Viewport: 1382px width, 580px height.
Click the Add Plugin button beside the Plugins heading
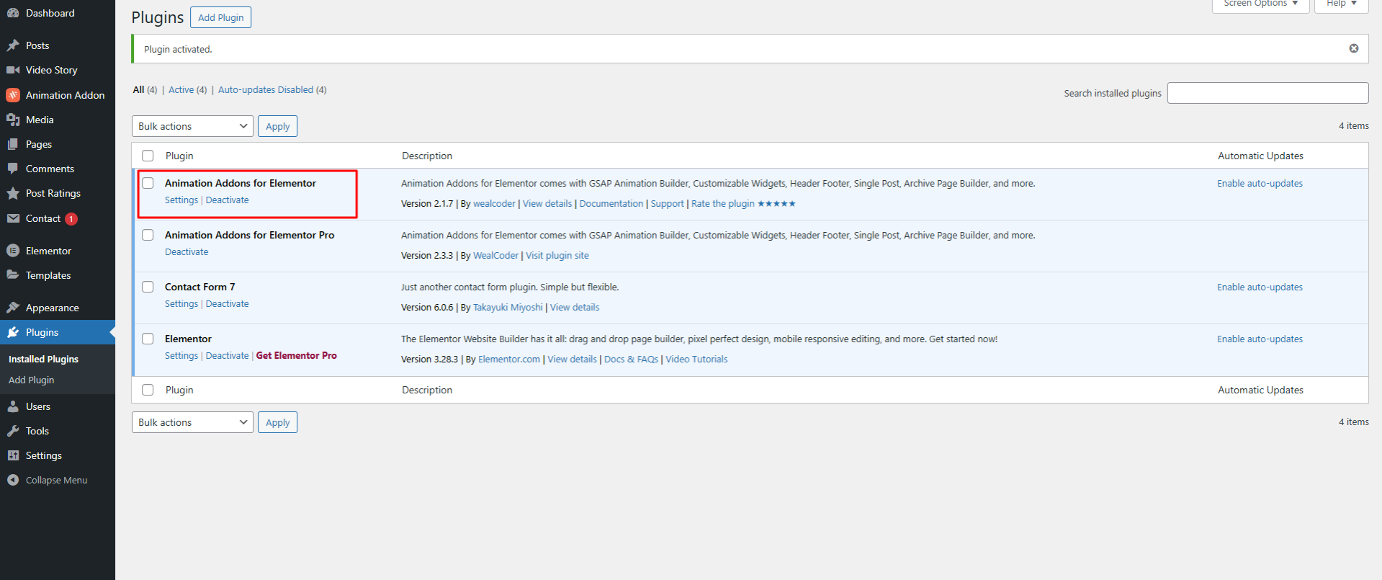(220, 17)
